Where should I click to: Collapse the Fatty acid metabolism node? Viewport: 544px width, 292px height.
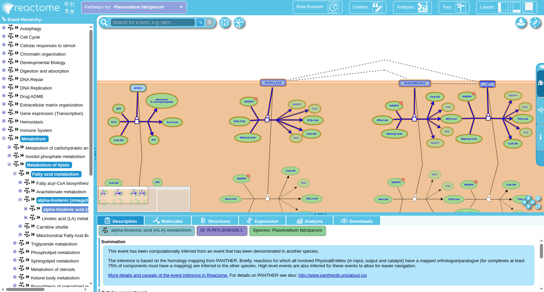(15, 173)
